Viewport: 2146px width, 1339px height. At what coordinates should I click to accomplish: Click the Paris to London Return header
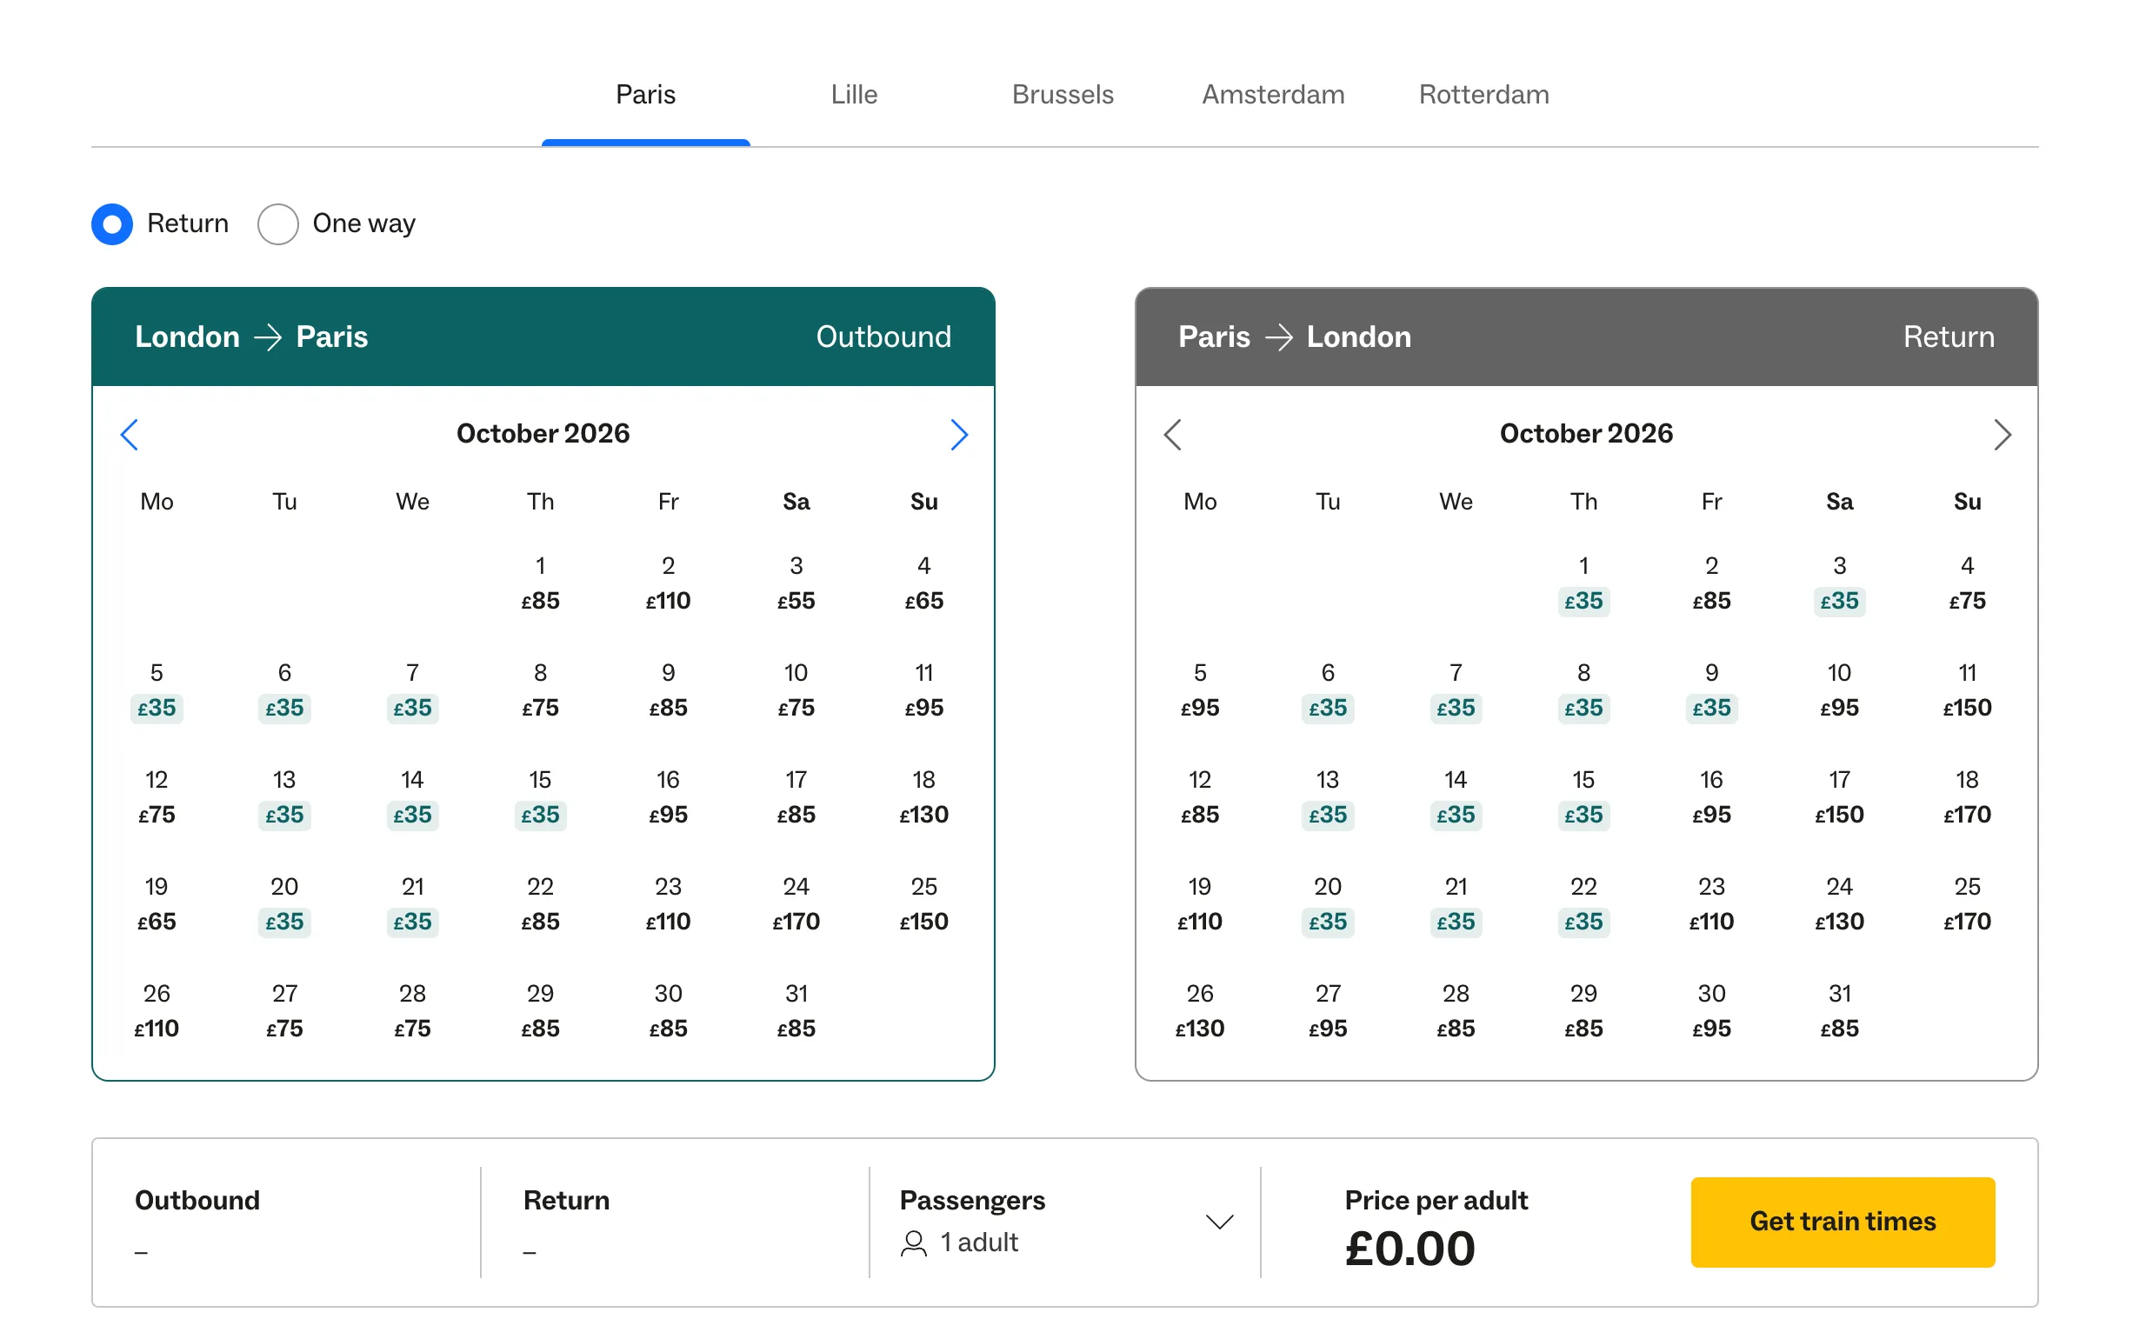(x=1586, y=337)
